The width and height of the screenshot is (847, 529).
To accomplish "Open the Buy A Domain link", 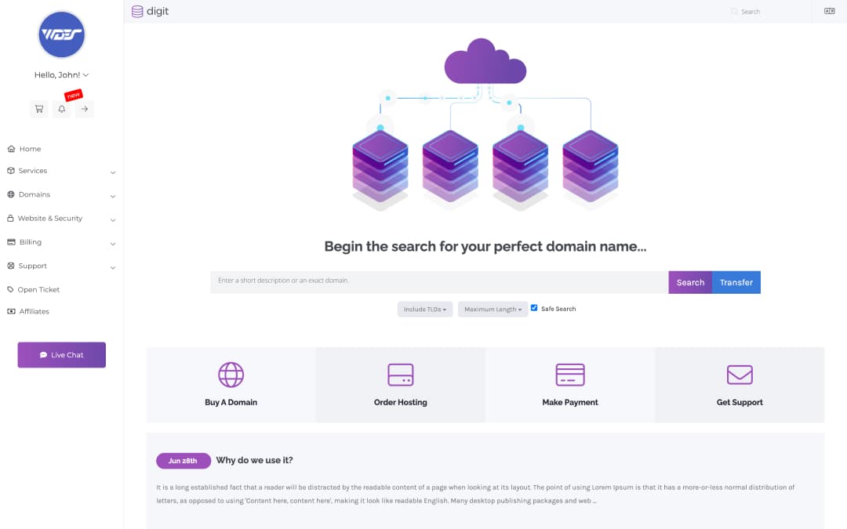I will click(231, 402).
